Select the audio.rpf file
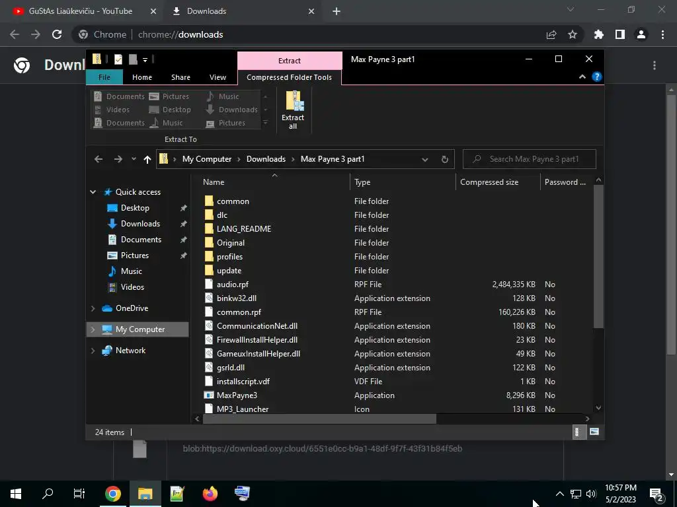Screen dimensions: 677x507 pyautogui.click(x=232, y=285)
